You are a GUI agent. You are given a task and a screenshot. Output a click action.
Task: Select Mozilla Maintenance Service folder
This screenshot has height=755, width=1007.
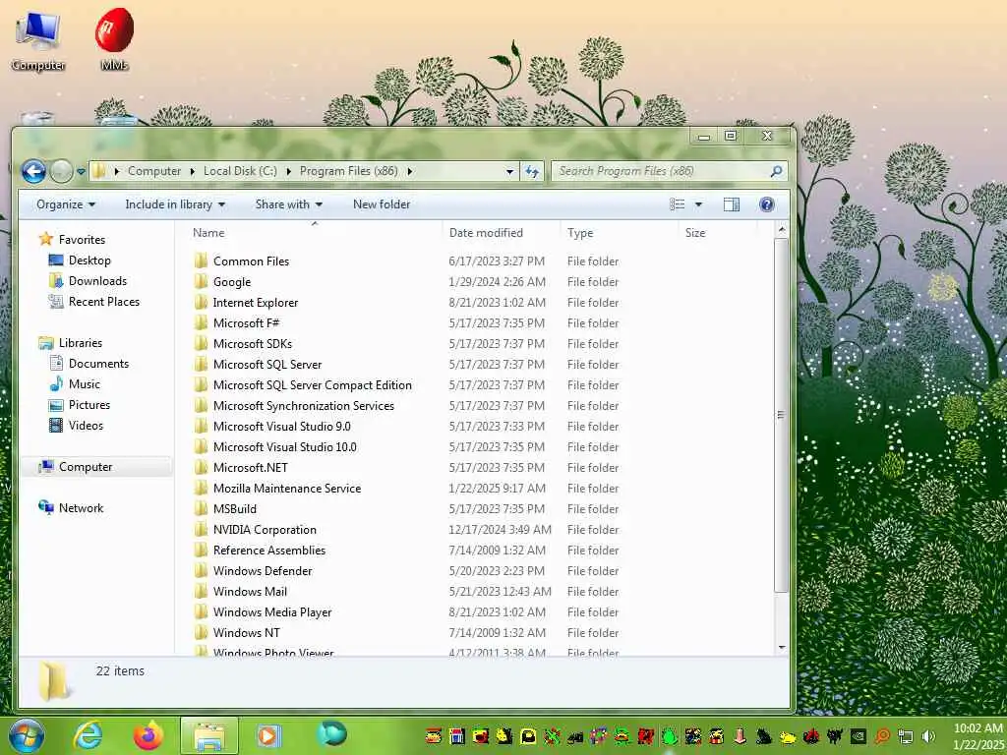[x=287, y=488]
